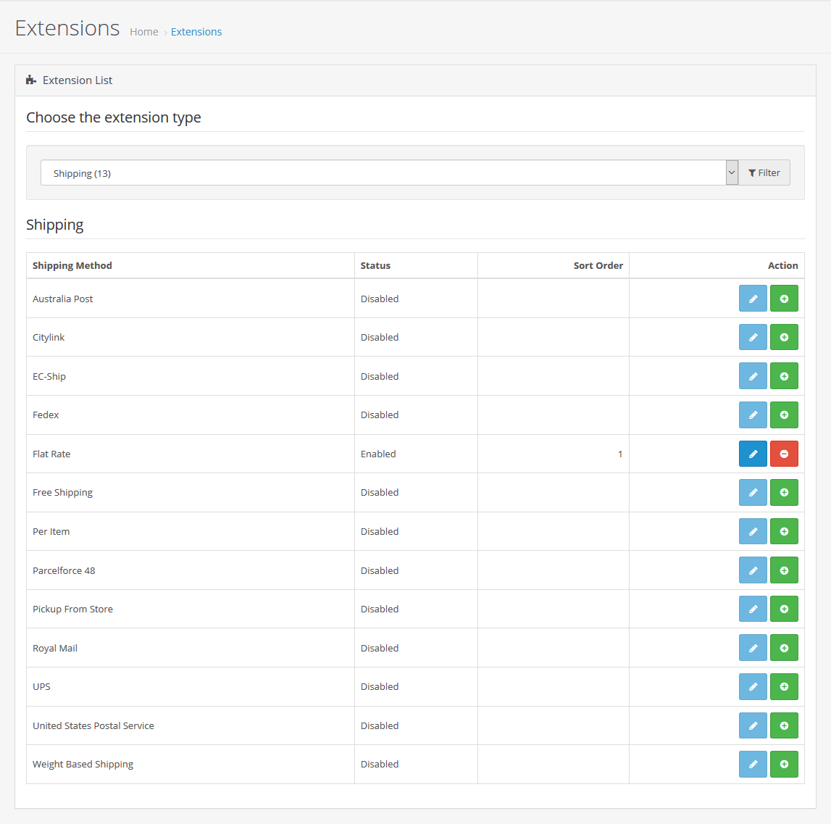
Task: Select the Per Item shipping method link
Action: (x=51, y=531)
